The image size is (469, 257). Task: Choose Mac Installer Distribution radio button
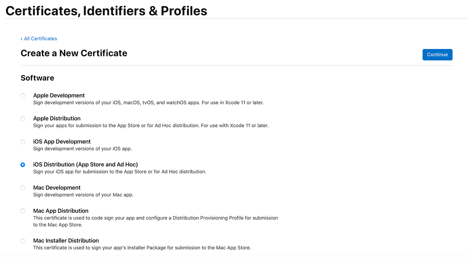[23, 241]
